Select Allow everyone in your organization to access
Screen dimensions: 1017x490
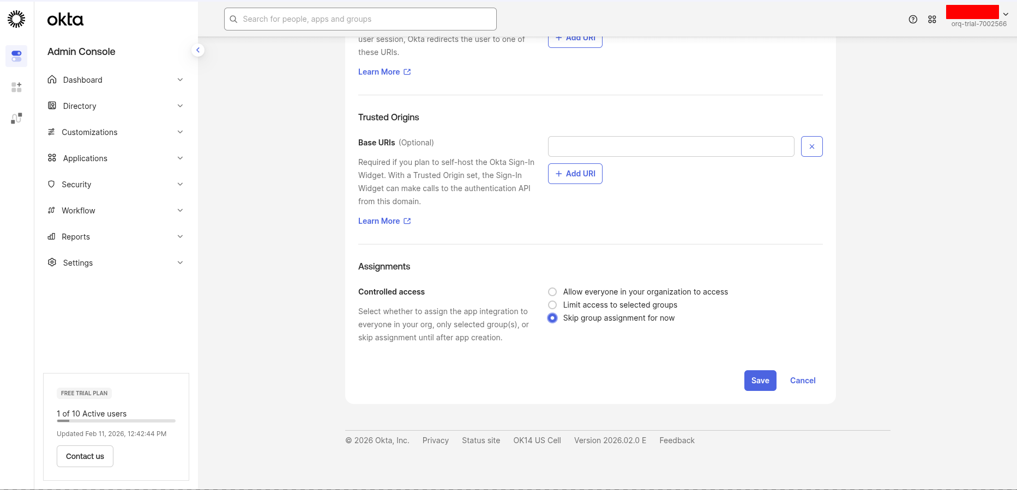coord(552,292)
